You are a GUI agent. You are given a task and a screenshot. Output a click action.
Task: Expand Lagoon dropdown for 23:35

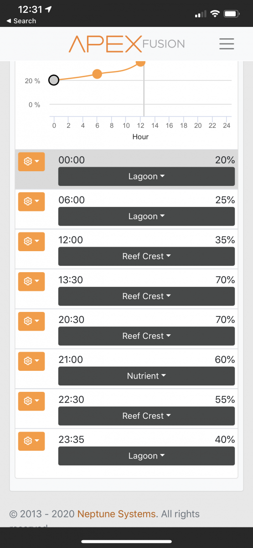pyautogui.click(x=146, y=456)
